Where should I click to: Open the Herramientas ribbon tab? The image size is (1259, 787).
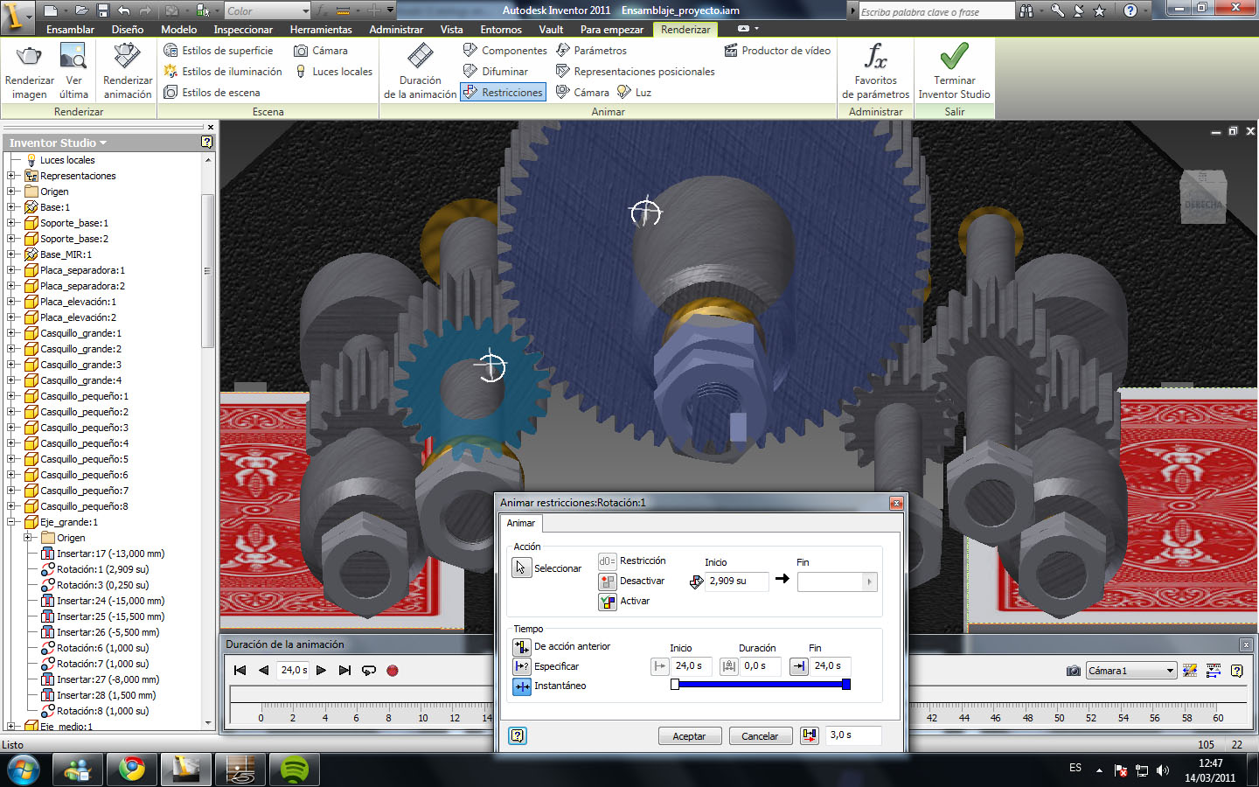click(321, 30)
